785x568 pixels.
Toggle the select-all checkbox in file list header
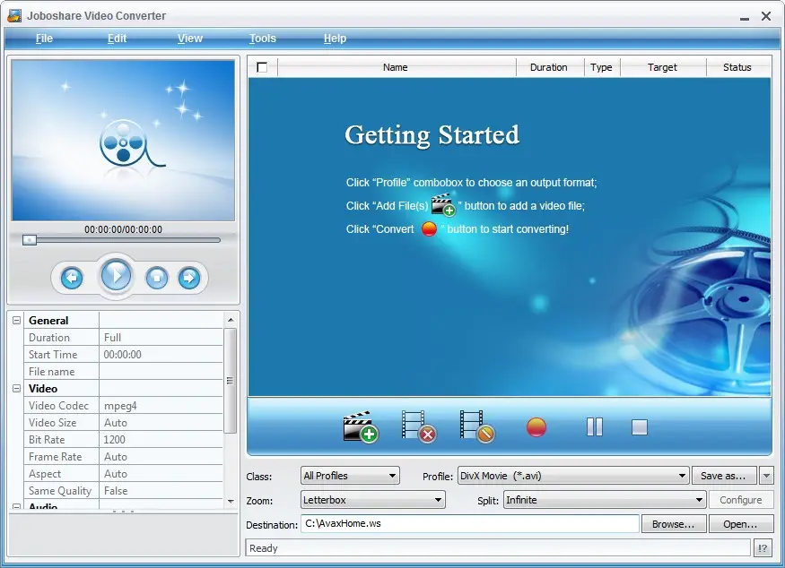click(262, 67)
